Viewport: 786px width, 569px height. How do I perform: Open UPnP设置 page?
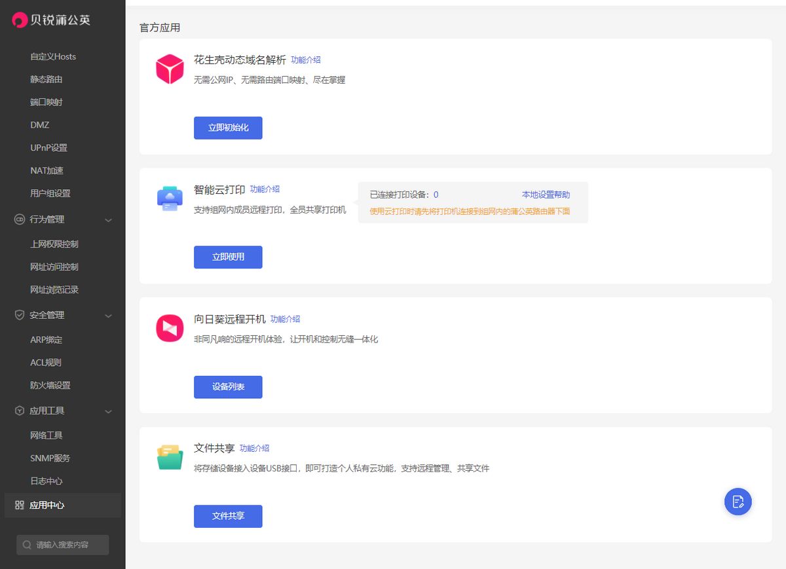coord(48,147)
